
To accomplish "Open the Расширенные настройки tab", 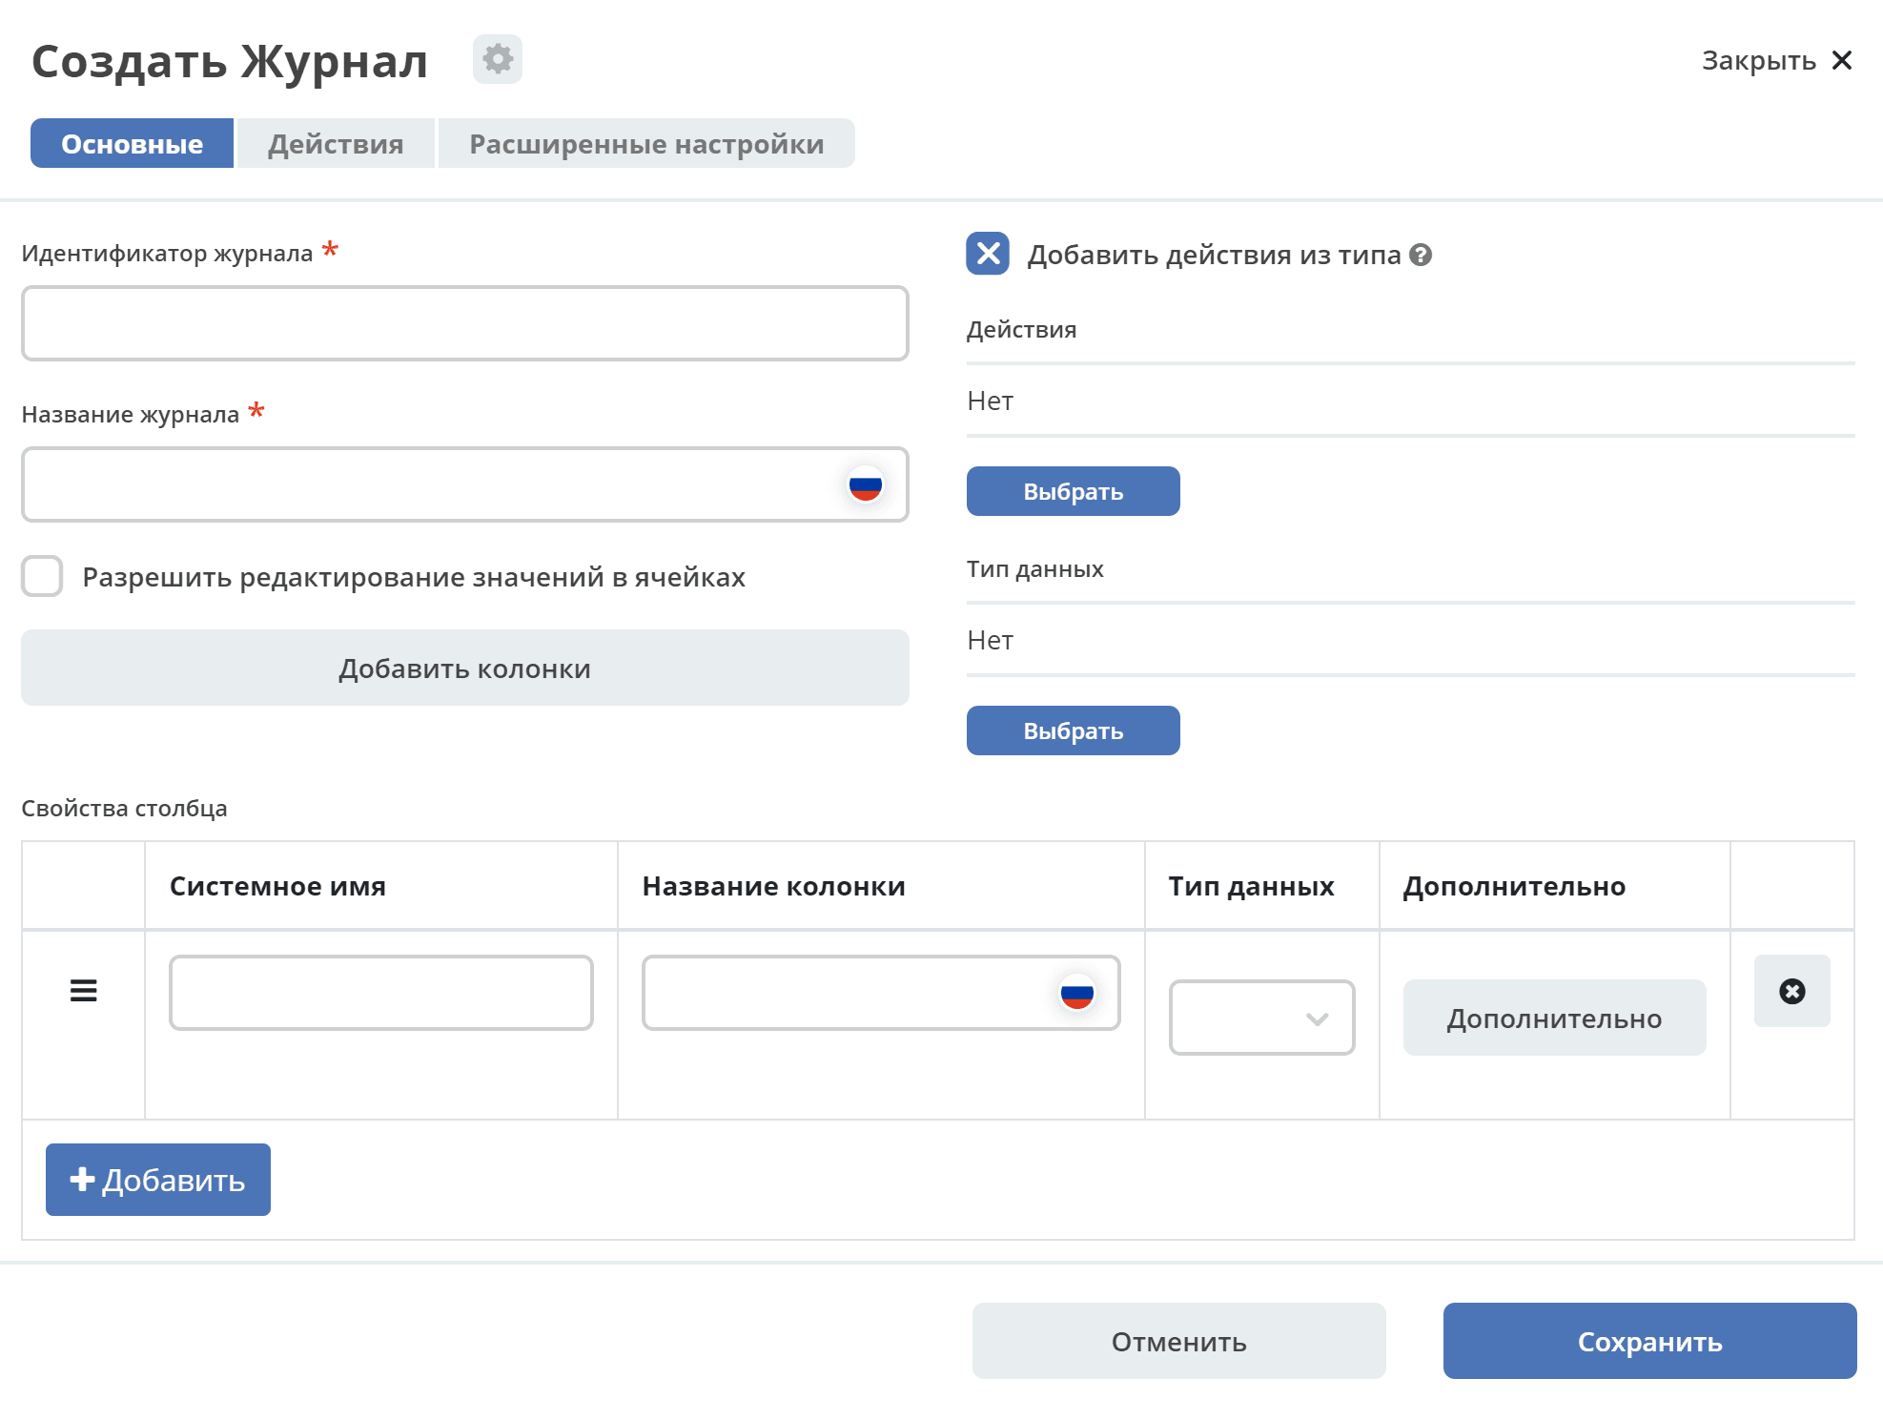I will click(646, 143).
